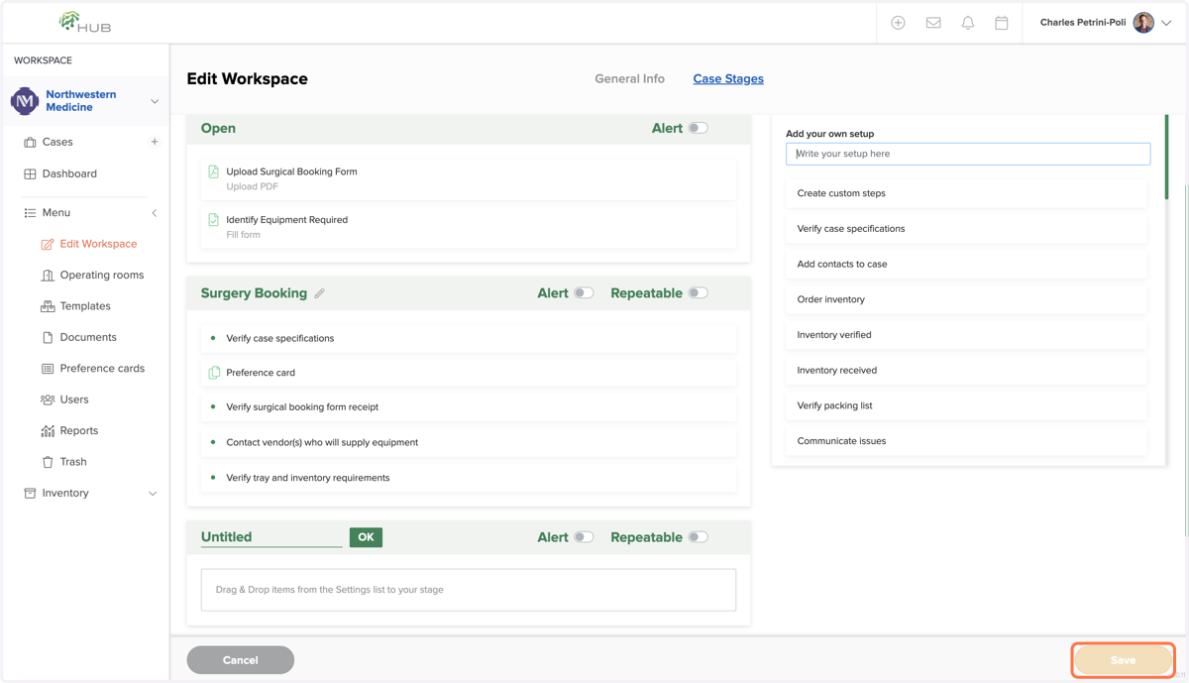Screen dimensions: 1189x683
Task: Click the Users people icon
Action: 48,399
